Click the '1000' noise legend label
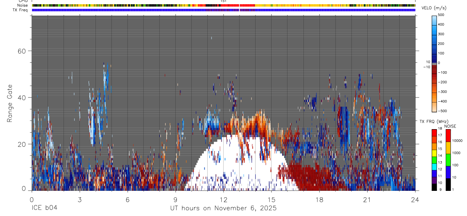This screenshot has height=216, width=467. [457, 154]
